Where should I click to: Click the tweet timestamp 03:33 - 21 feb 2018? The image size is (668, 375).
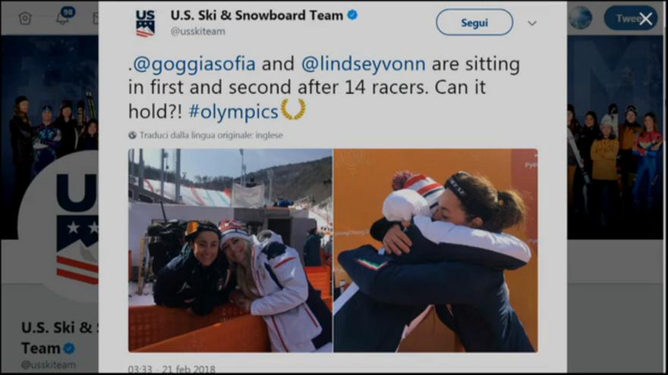tap(172, 369)
